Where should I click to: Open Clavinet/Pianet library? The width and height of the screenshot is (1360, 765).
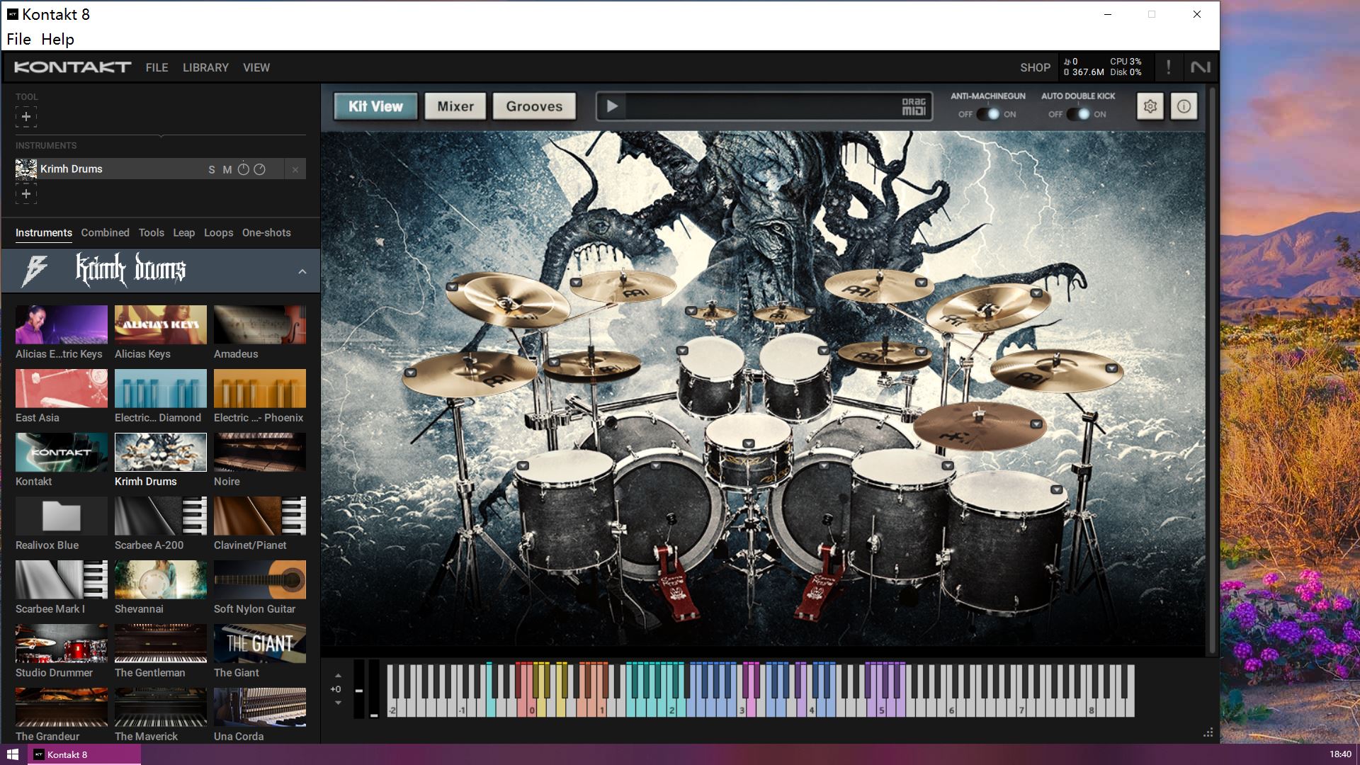(x=260, y=516)
